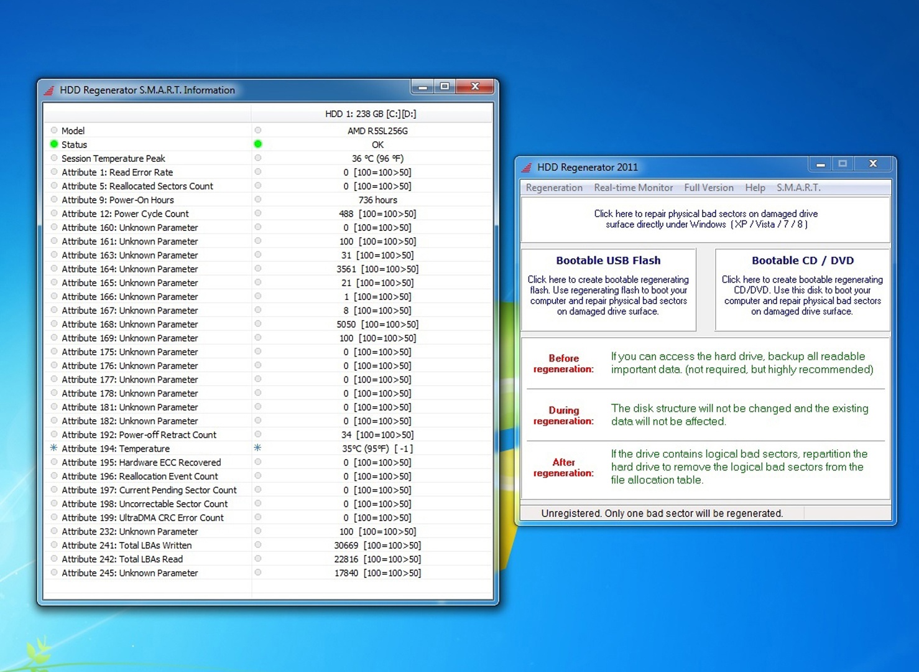This screenshot has height=672, width=919.
Task: Select the 30669 [100=100>50] LBAs written value
Action: [377, 545]
